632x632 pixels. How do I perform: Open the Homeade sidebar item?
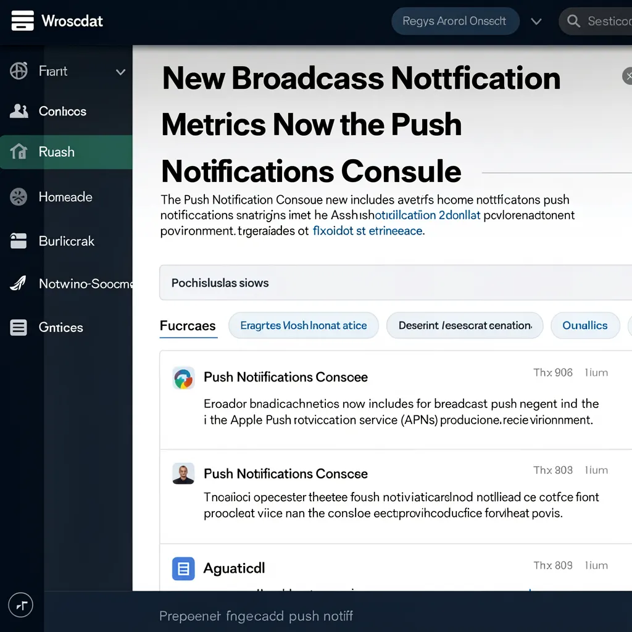tap(66, 197)
